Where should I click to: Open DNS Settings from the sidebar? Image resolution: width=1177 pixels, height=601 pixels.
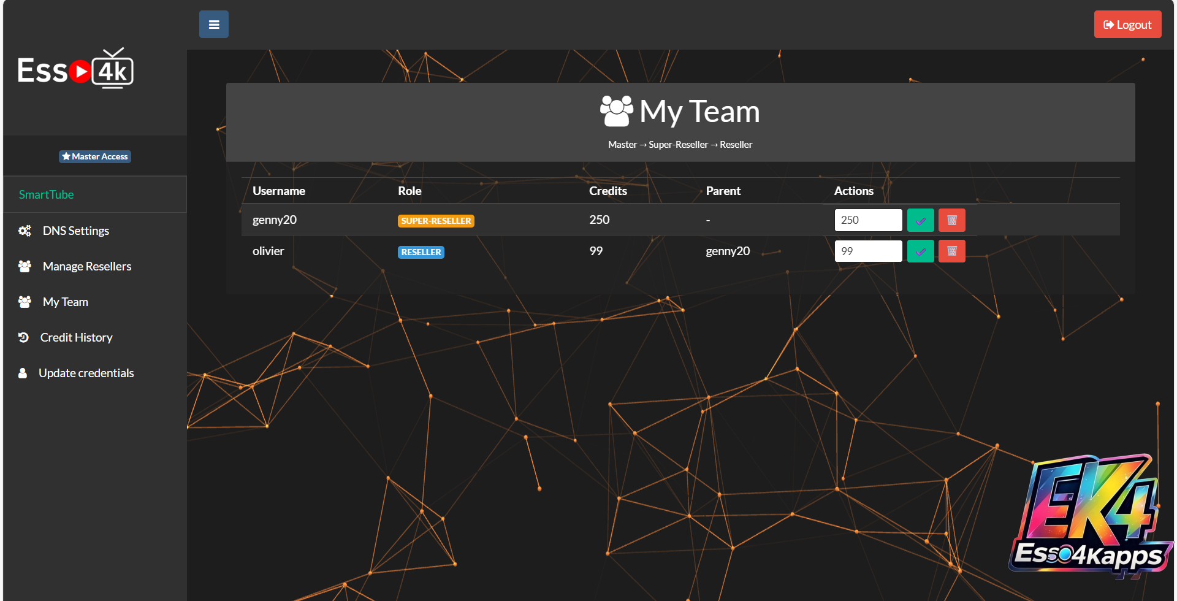pyautogui.click(x=75, y=231)
